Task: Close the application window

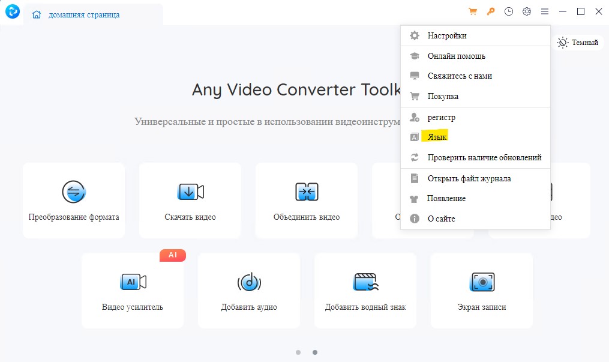Action: [599, 11]
